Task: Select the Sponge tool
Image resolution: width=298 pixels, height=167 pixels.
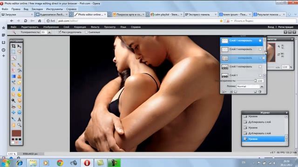Action: [20, 95]
